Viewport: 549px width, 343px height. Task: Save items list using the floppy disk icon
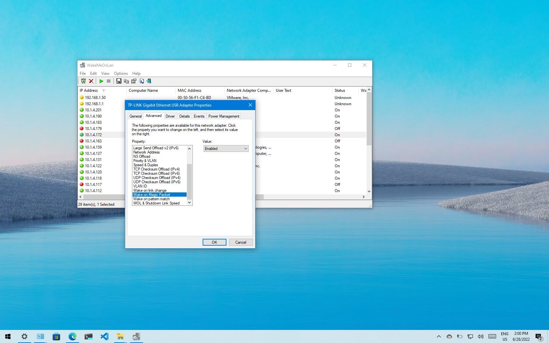tap(119, 81)
